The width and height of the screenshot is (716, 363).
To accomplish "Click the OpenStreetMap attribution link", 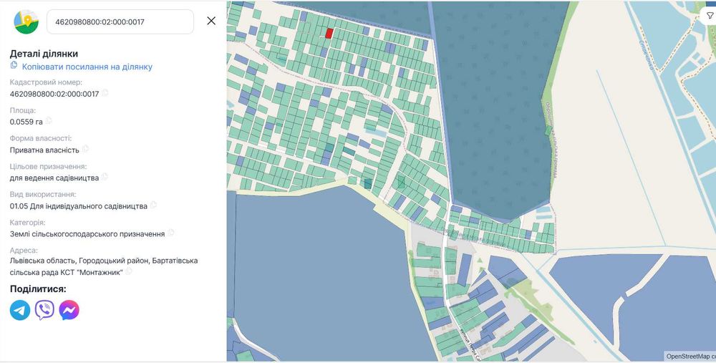I will click(x=690, y=356).
